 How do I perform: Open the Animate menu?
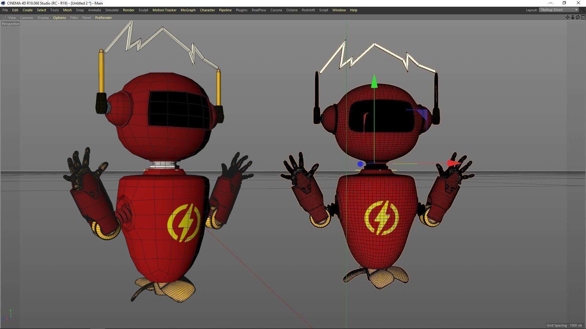click(95, 10)
